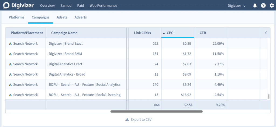The width and height of the screenshot is (276, 127).
Task: Switch to the Adsets tab
Action: coord(62,17)
